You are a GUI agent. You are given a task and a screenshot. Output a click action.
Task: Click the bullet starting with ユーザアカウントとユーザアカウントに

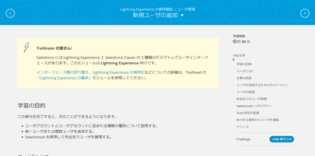point(91,126)
